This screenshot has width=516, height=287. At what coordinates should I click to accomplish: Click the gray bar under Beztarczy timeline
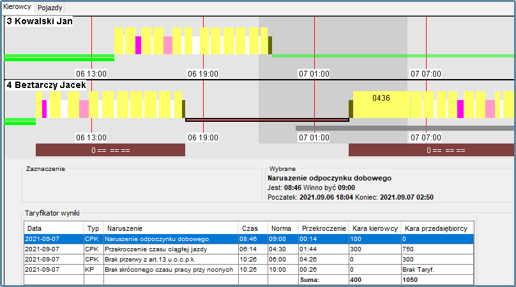406,128
